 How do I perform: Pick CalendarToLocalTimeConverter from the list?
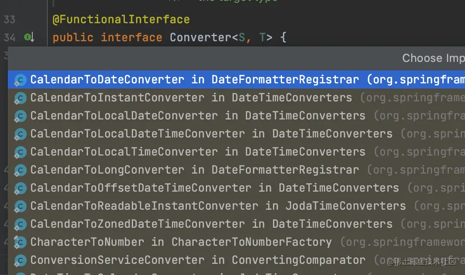[x=236, y=152]
